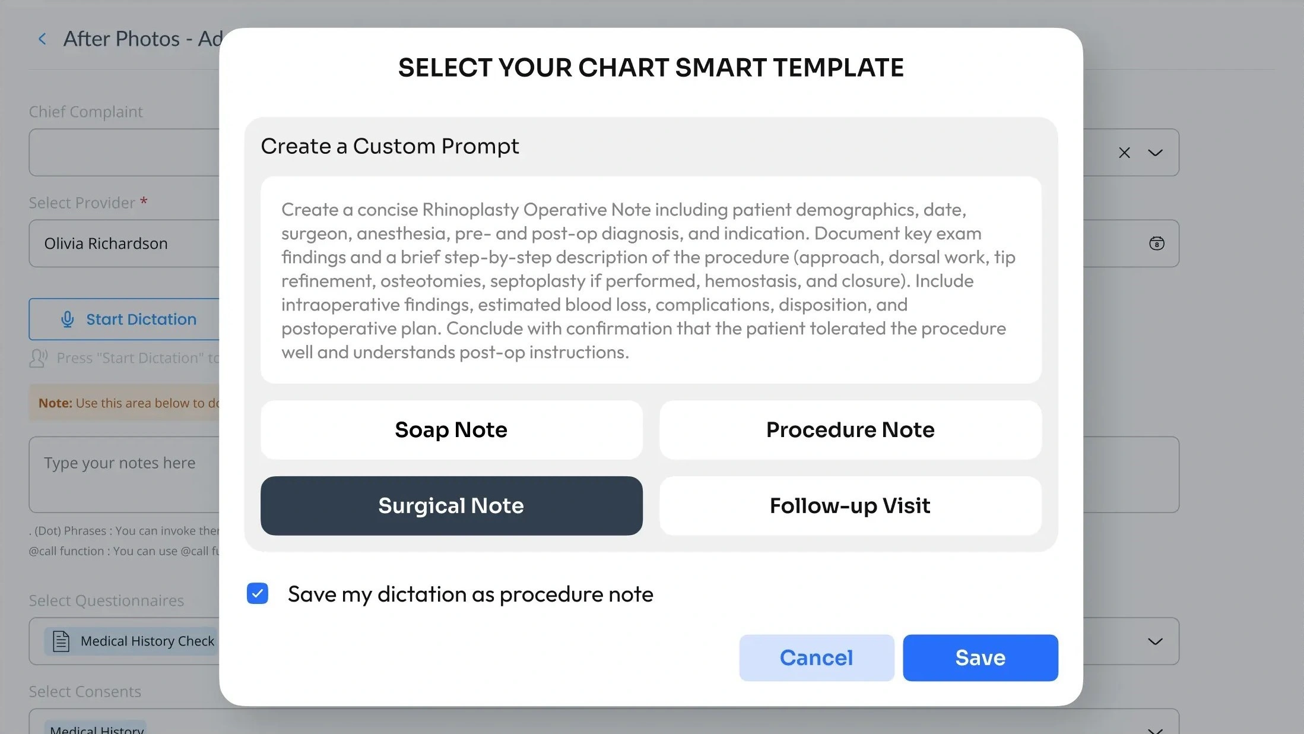This screenshot has width=1304, height=734.
Task: Choose the Soap Note template
Action: (x=451, y=430)
